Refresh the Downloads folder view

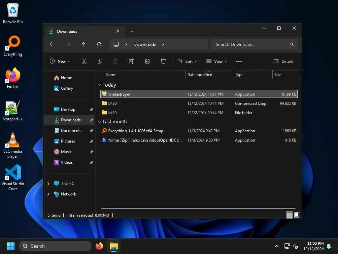(99, 44)
